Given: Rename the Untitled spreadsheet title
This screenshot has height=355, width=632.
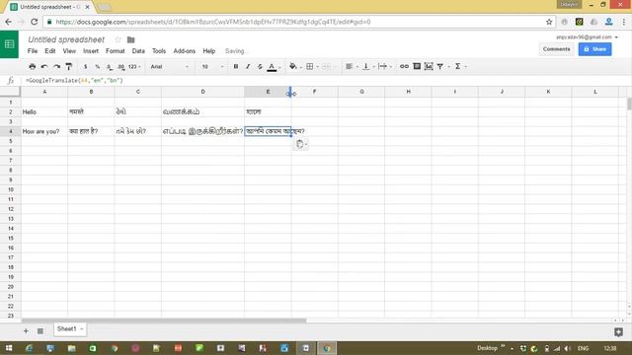Looking at the screenshot, I should 66,39.
